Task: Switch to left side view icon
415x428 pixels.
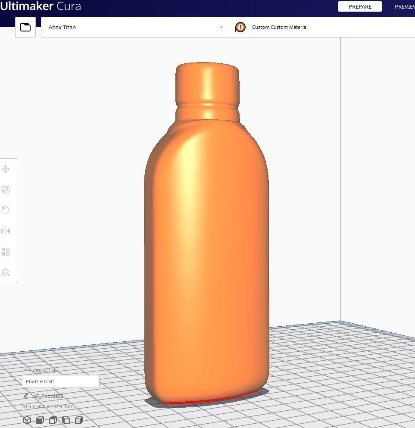Action: click(66, 420)
